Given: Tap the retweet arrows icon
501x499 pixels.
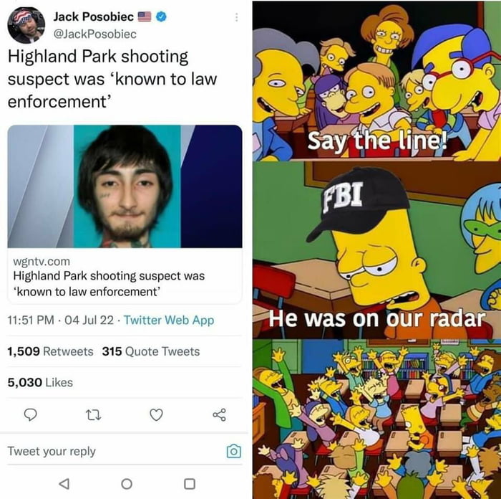Looking at the screenshot, I should pos(94,415).
